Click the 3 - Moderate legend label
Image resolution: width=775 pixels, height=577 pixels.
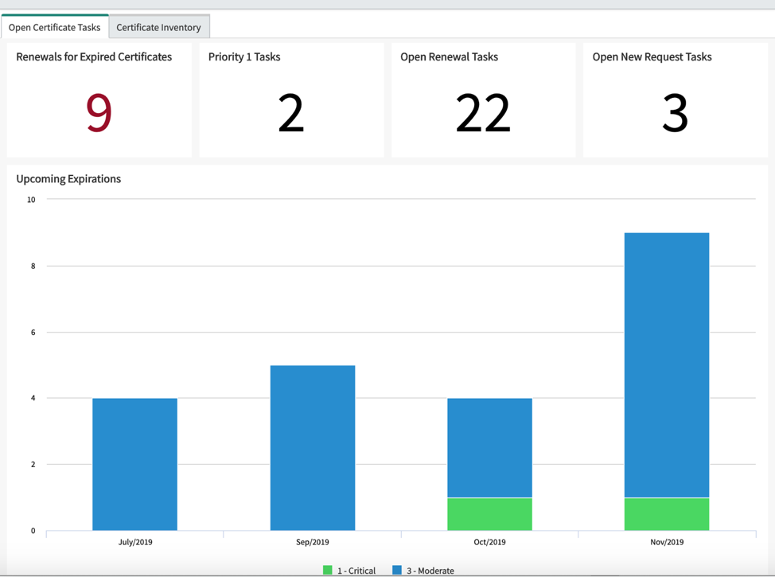[x=430, y=571]
